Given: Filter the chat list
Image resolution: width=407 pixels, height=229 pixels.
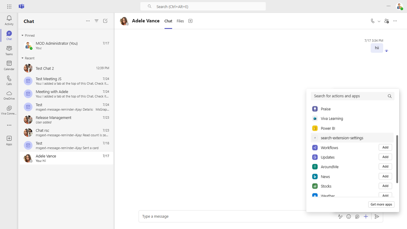Looking at the screenshot, I should pos(97,21).
